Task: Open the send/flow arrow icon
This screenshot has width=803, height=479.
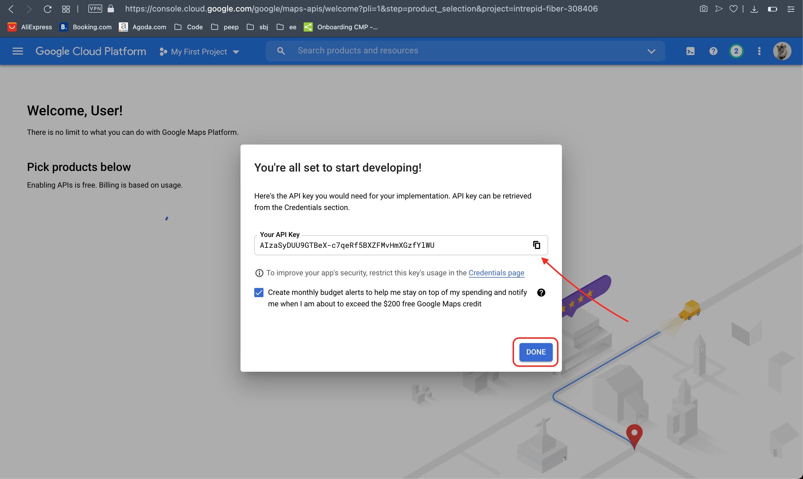Action: point(719,9)
